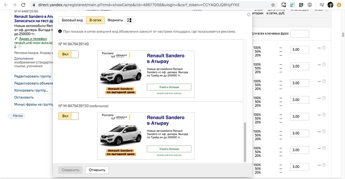The image size is (345, 179).
Task: Open the blue bird extension icon
Action: pyautogui.click(x=292, y=5)
